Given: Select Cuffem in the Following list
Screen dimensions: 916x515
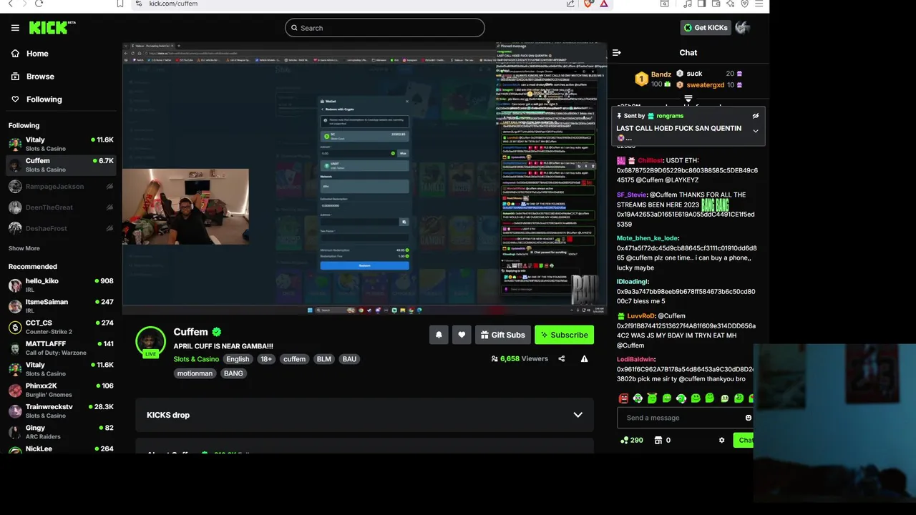Looking at the screenshot, I should 61,165.
